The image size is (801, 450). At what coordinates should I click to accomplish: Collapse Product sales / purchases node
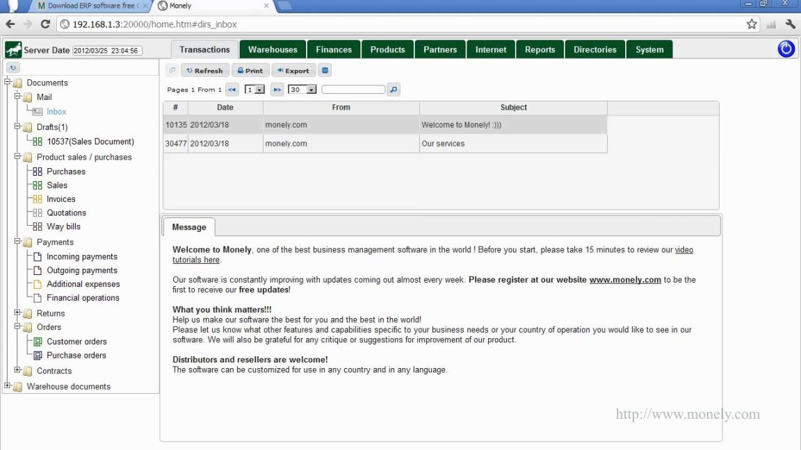17,156
